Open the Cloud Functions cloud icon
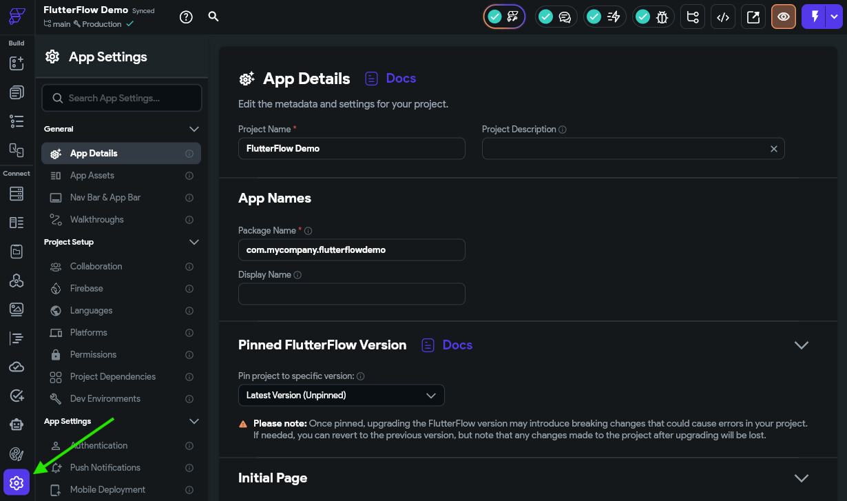The image size is (847, 501). 17,367
